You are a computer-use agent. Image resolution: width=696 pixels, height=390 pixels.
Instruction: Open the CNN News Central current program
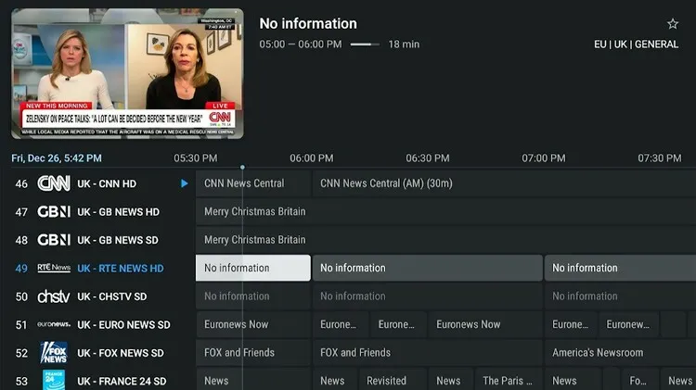[253, 183]
